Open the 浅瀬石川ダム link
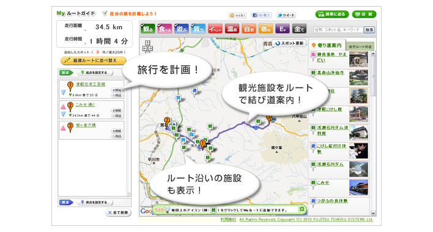433x232 pixels. click(330, 164)
